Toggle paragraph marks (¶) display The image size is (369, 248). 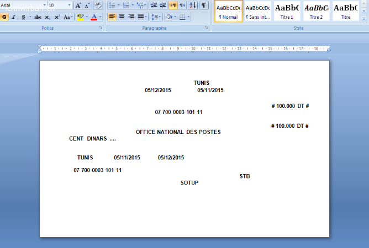coord(204,5)
